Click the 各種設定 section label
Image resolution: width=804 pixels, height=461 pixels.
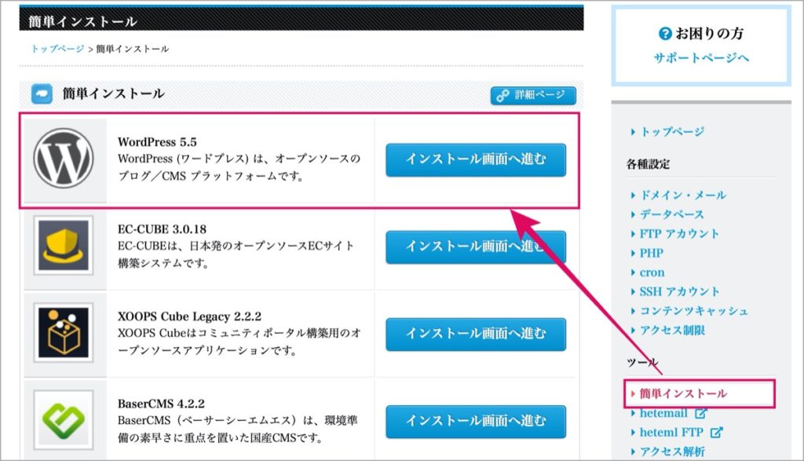[648, 164]
